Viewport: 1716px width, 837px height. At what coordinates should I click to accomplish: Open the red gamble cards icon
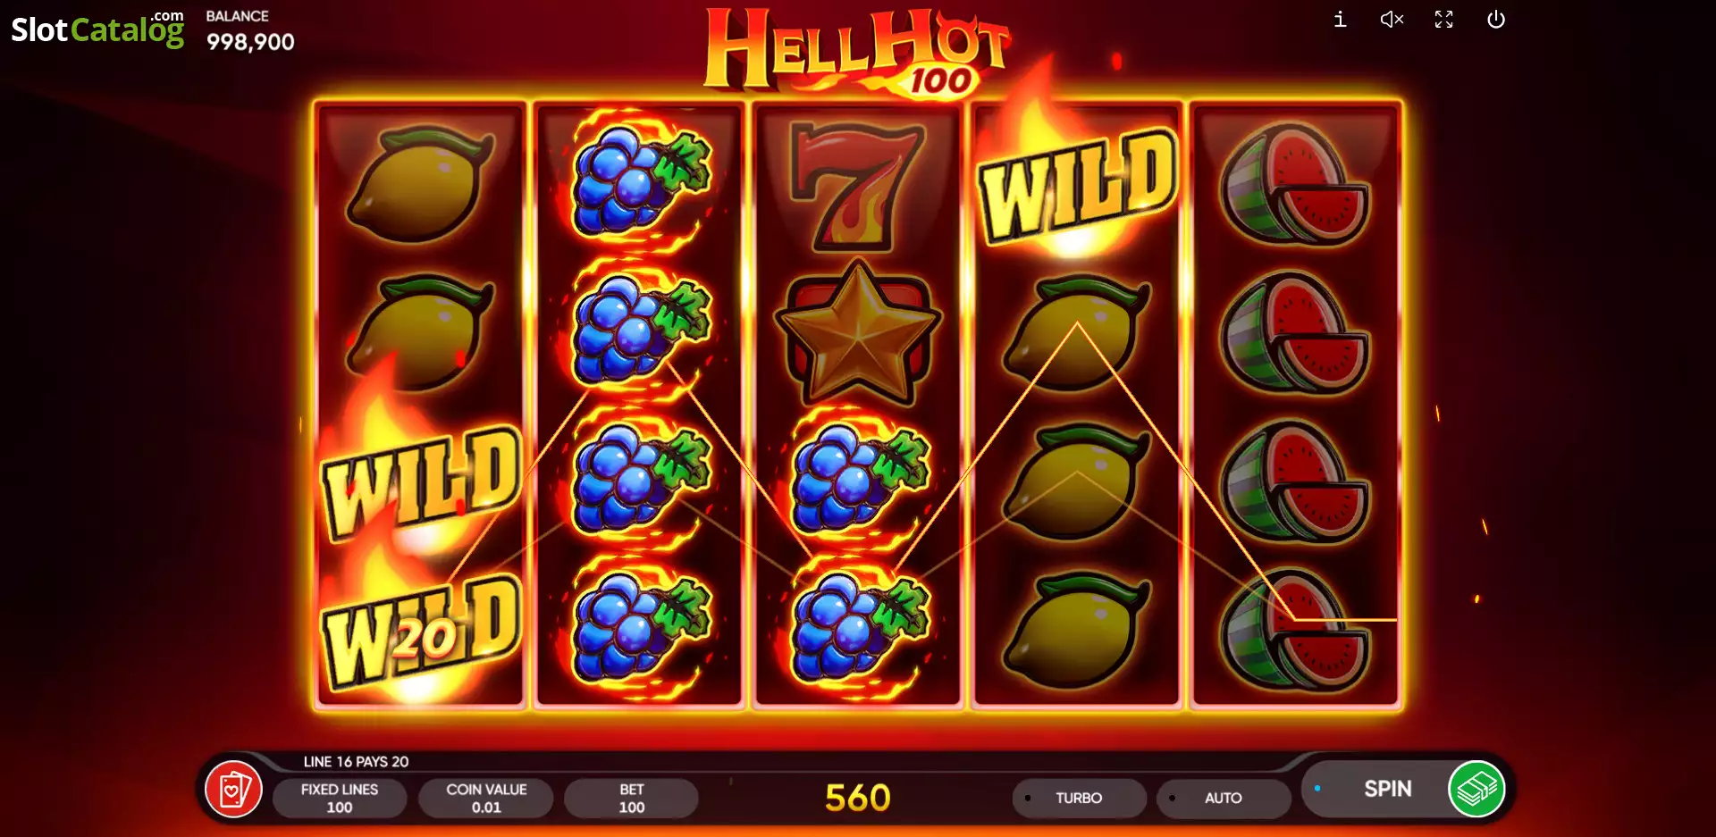click(x=233, y=790)
